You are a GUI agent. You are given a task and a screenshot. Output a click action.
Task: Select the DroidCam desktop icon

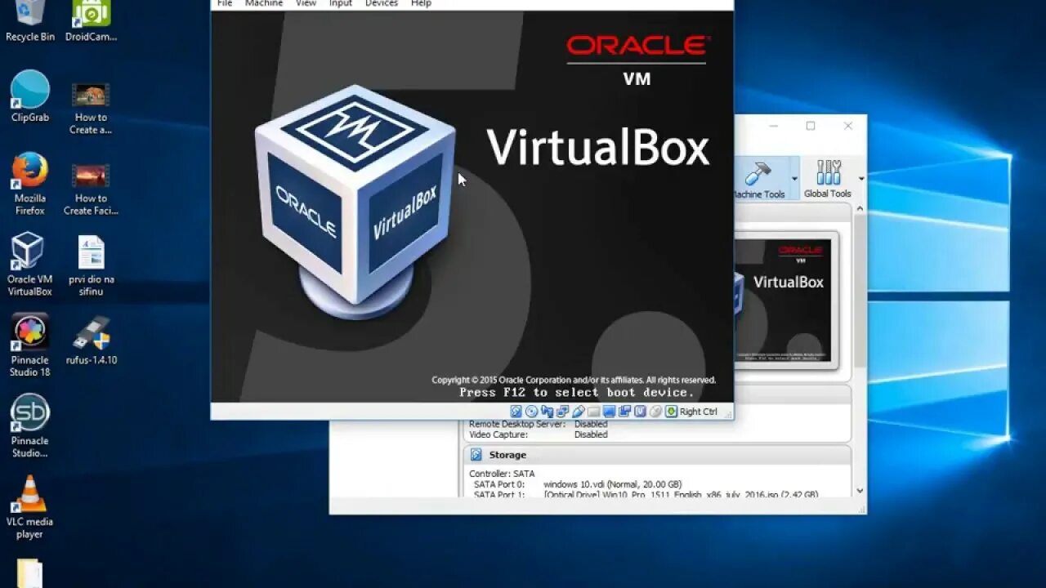91,20
